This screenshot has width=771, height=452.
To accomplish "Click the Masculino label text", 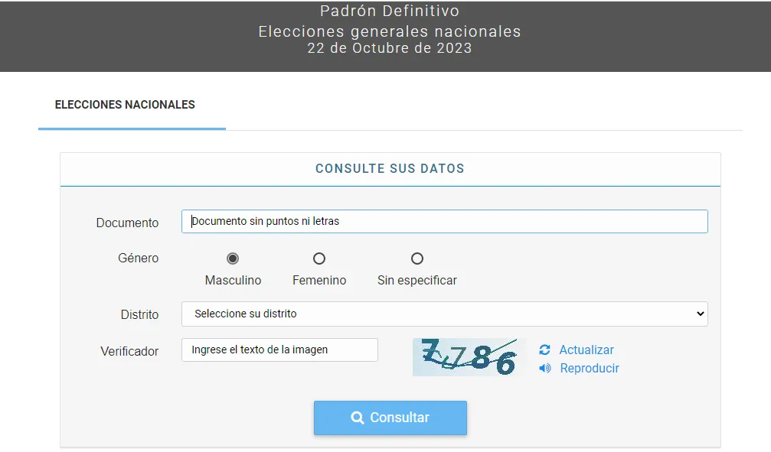I will pos(233,281).
